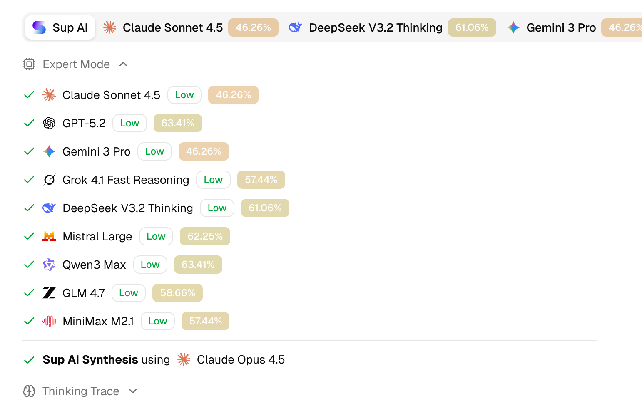Click the 57.44% badge next to MiniMax M2.1
Viewport: 642px width, 401px height.
(205, 321)
